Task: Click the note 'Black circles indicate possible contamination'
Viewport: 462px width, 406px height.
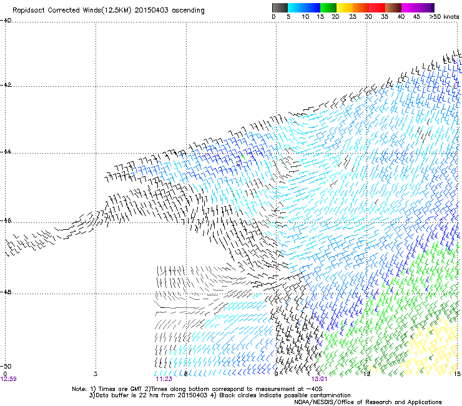Action: [285, 395]
